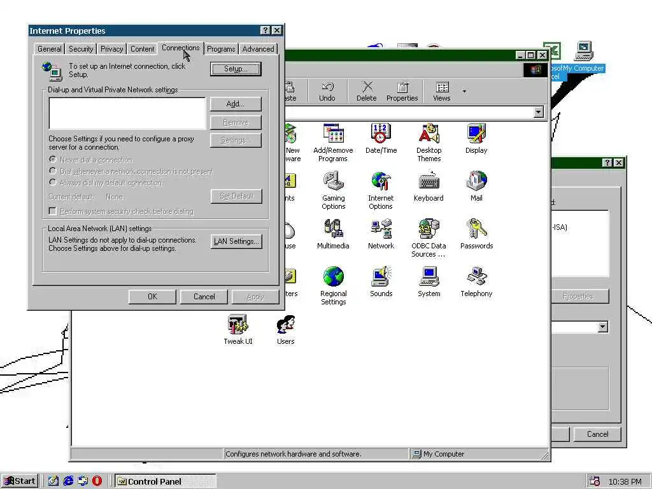Click Properties in Control Panel toolbar
Image resolution: width=652 pixels, height=489 pixels.
(x=402, y=91)
